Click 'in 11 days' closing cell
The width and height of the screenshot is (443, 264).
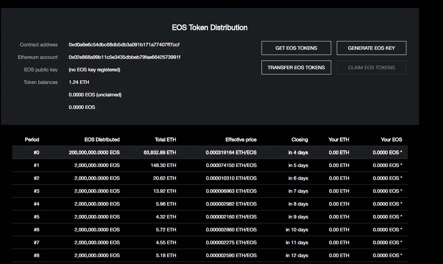(297, 242)
